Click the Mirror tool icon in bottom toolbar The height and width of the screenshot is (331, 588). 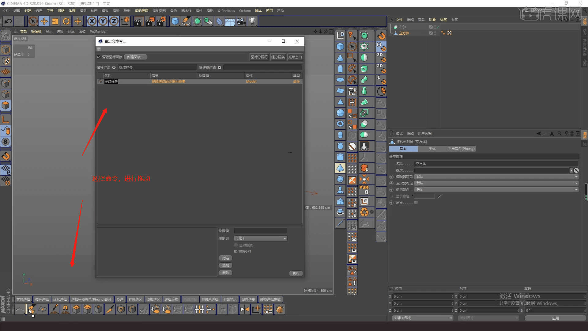pos(245,309)
